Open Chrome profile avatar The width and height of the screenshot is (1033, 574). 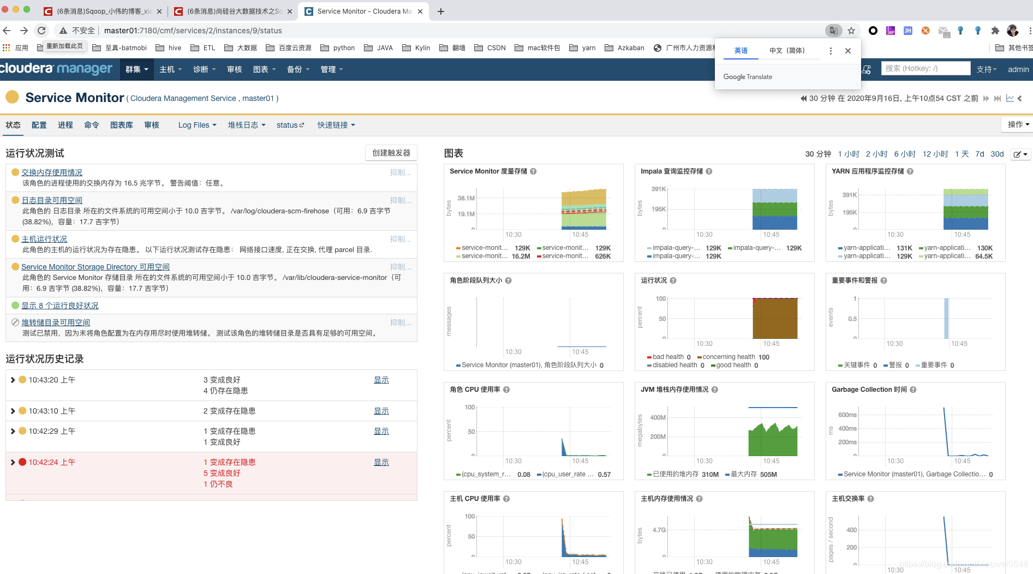tap(1013, 31)
